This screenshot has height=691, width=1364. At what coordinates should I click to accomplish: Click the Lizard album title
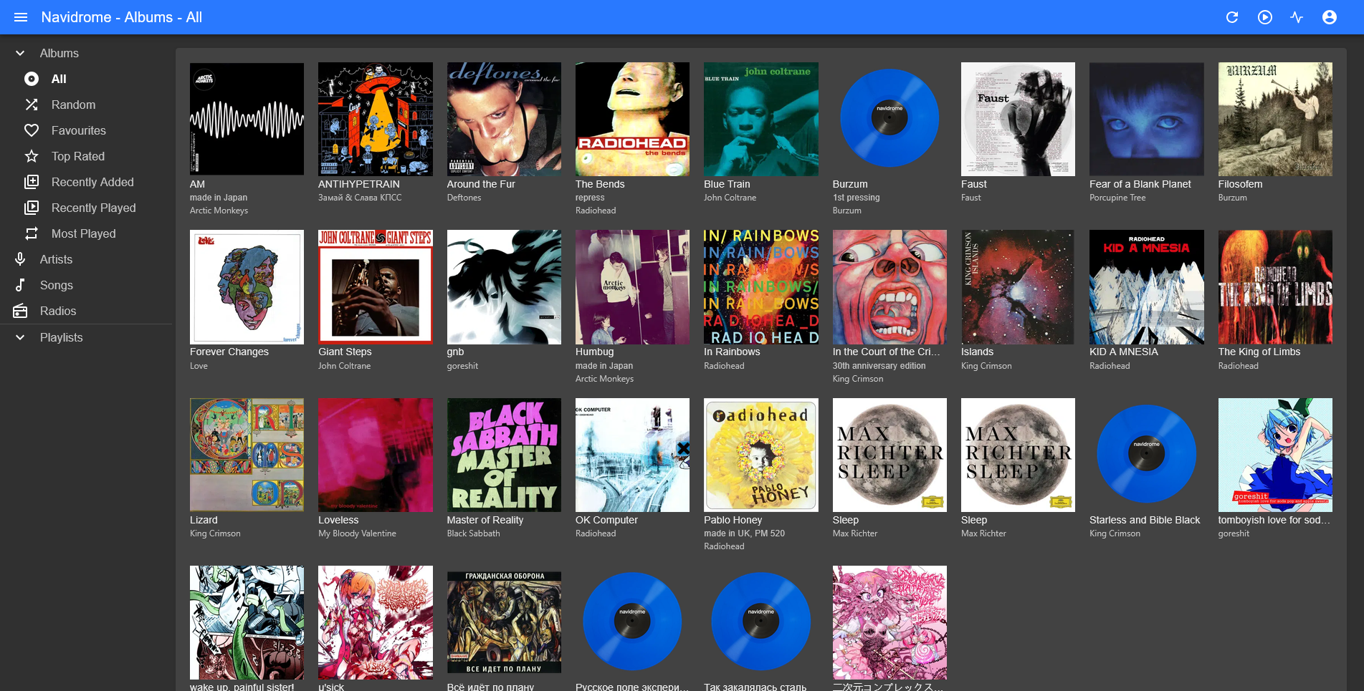tap(204, 520)
